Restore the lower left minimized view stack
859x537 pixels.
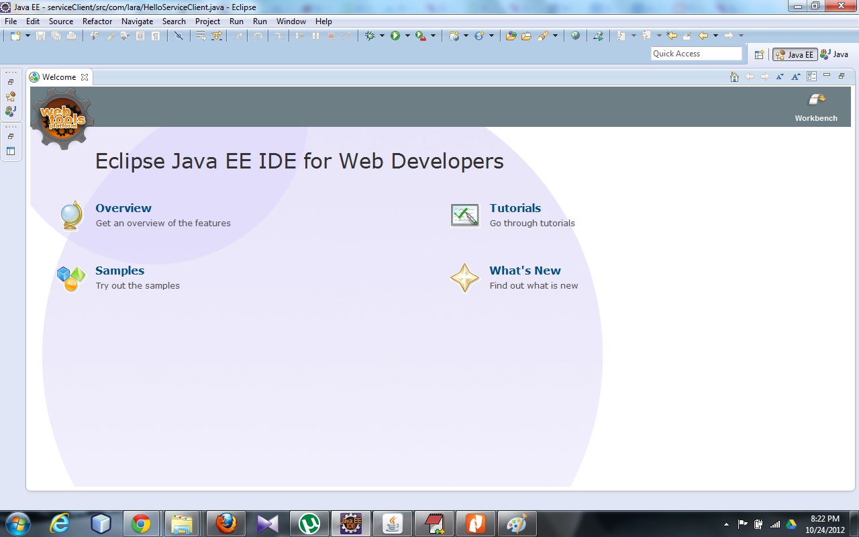point(11,136)
